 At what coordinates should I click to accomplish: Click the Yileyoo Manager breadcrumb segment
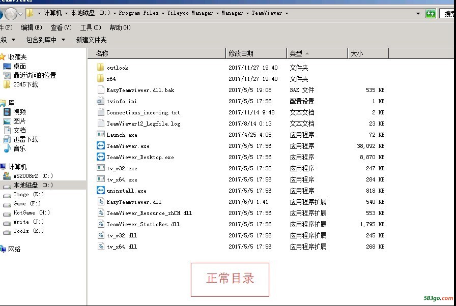coord(190,13)
